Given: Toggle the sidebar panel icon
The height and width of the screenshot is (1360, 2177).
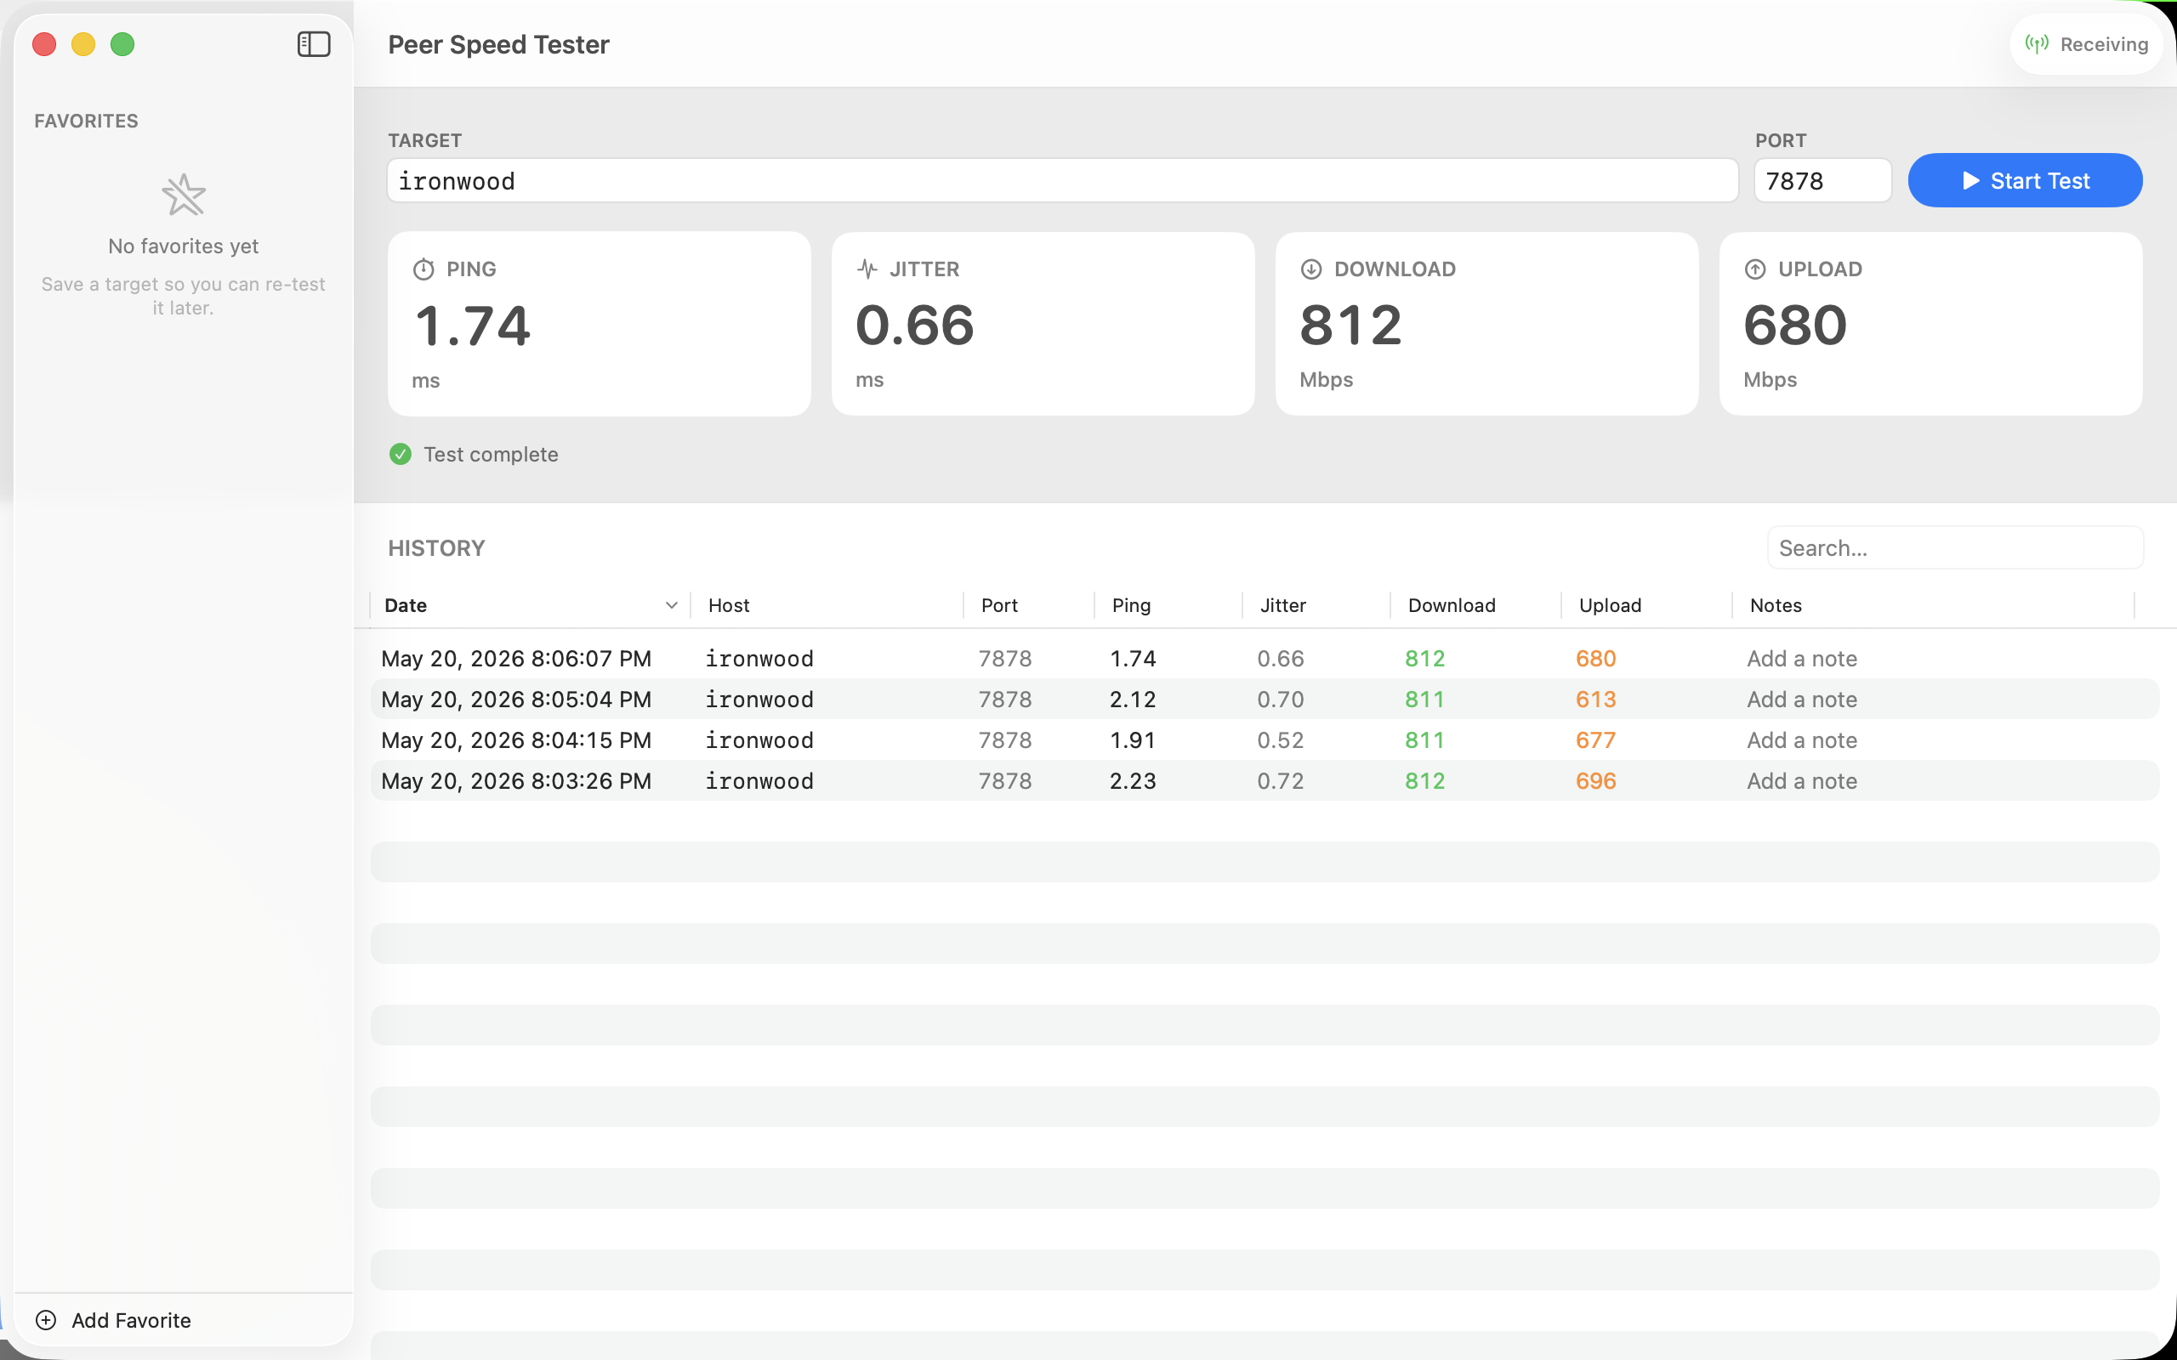Looking at the screenshot, I should 314,44.
